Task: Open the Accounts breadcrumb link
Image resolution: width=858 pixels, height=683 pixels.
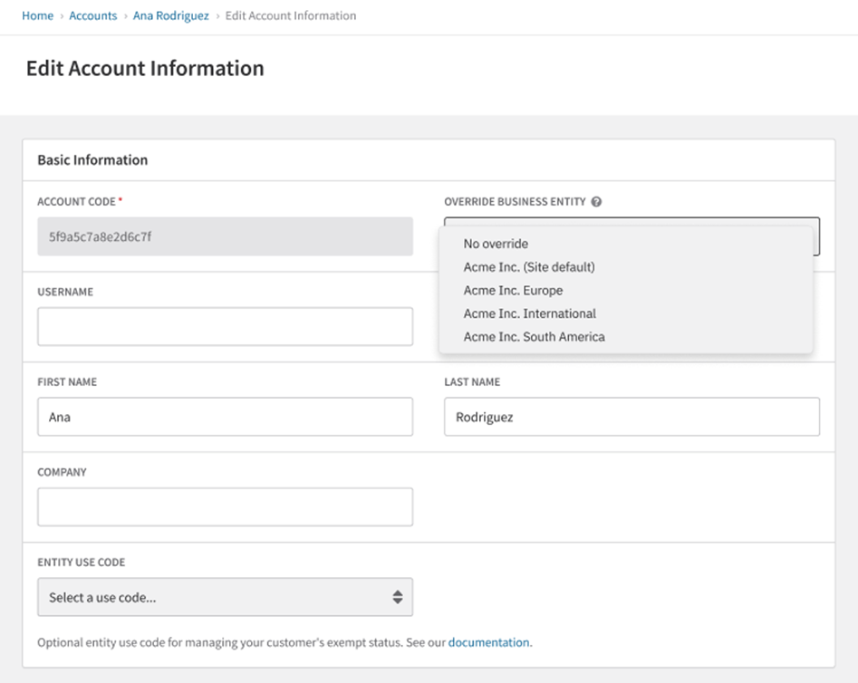Action: pos(93,15)
